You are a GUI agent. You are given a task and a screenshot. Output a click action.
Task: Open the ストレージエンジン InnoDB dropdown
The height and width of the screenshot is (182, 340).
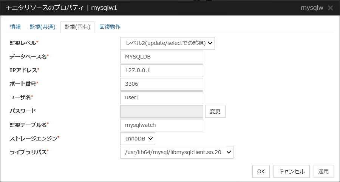(x=138, y=139)
